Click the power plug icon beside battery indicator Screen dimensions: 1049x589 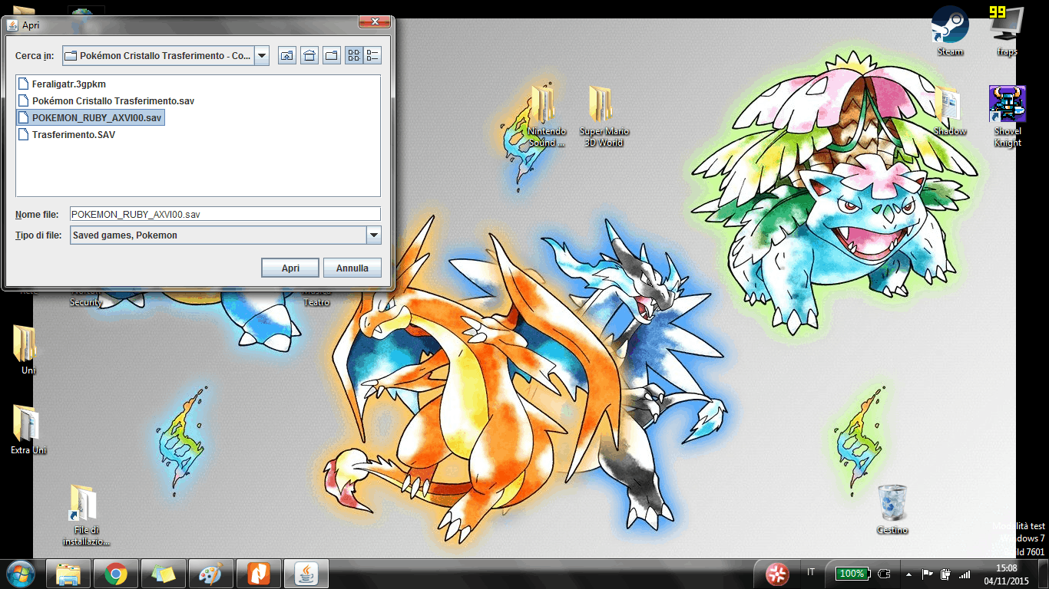(x=884, y=573)
